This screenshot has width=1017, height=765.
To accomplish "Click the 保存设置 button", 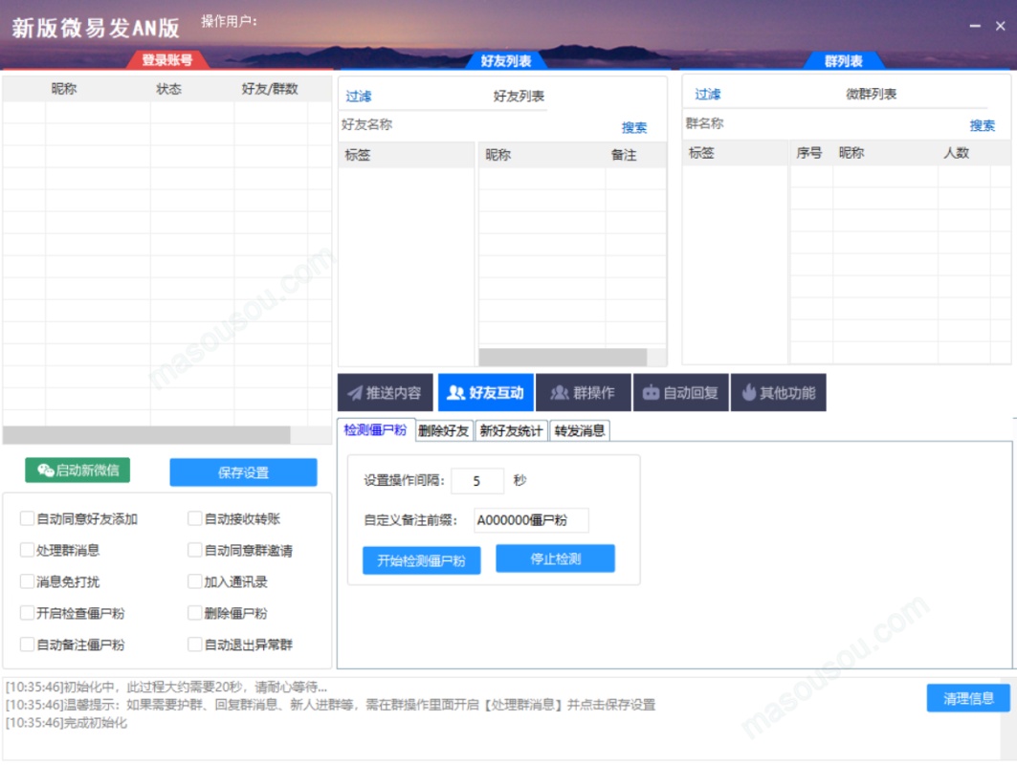I will pos(243,472).
